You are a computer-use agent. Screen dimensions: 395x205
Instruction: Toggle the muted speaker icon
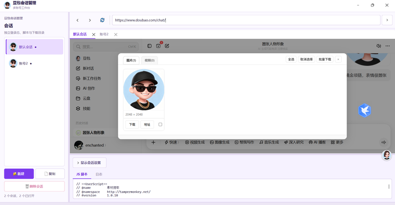pos(379,46)
